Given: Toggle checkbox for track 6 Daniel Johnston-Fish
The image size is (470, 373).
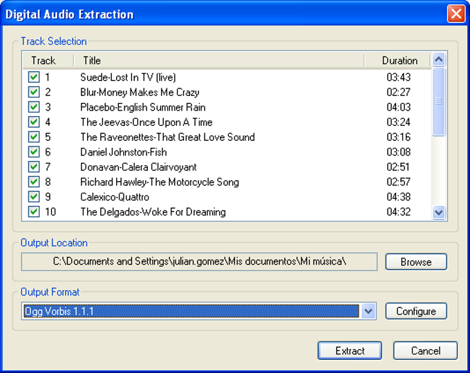Looking at the screenshot, I should [x=34, y=152].
